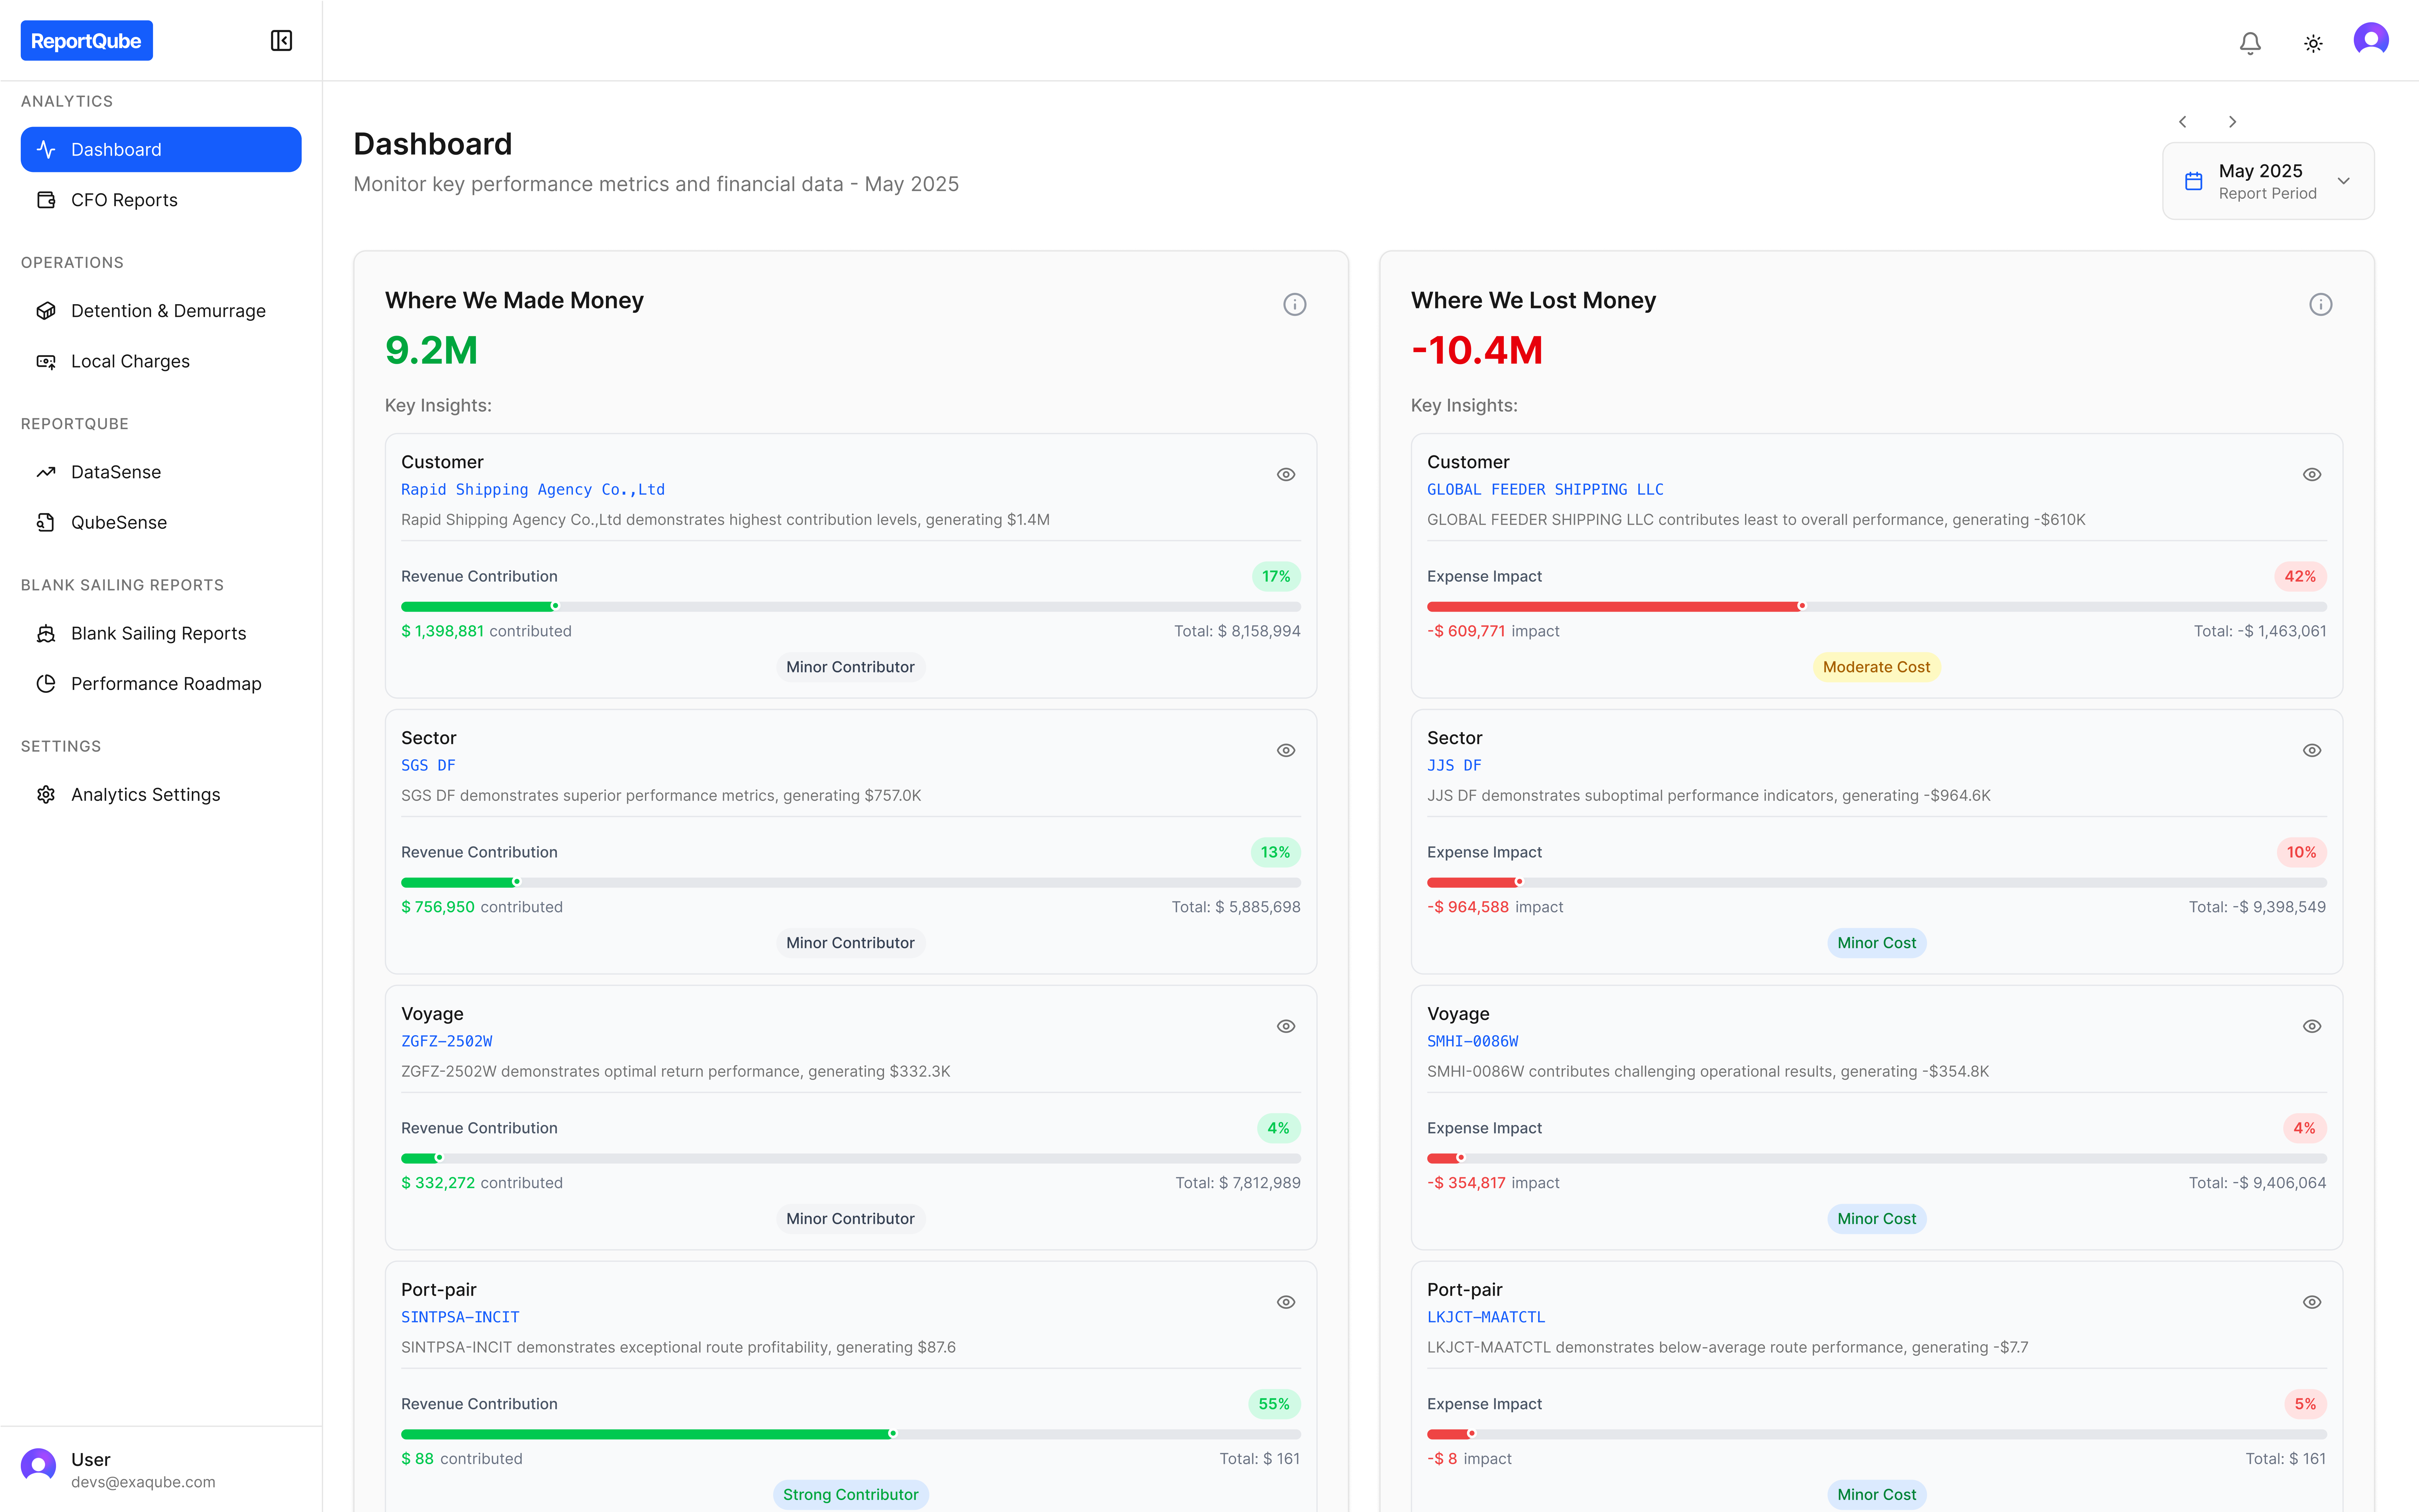Toggle visibility of LKJCT-MAATCTL port-pair card
Viewport: 2419px width, 1512px height.
[x=2312, y=1302]
